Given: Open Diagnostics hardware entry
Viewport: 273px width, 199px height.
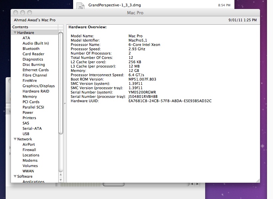Looking at the screenshot, I should tap(33, 59).
